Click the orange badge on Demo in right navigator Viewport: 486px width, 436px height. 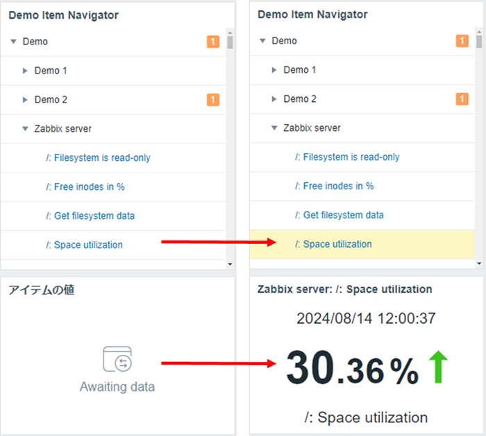click(x=462, y=41)
